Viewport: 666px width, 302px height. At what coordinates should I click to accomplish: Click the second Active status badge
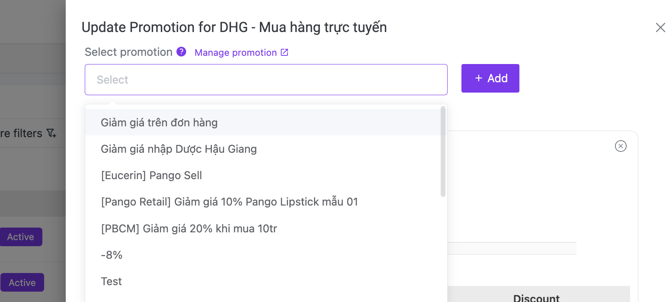tap(22, 283)
